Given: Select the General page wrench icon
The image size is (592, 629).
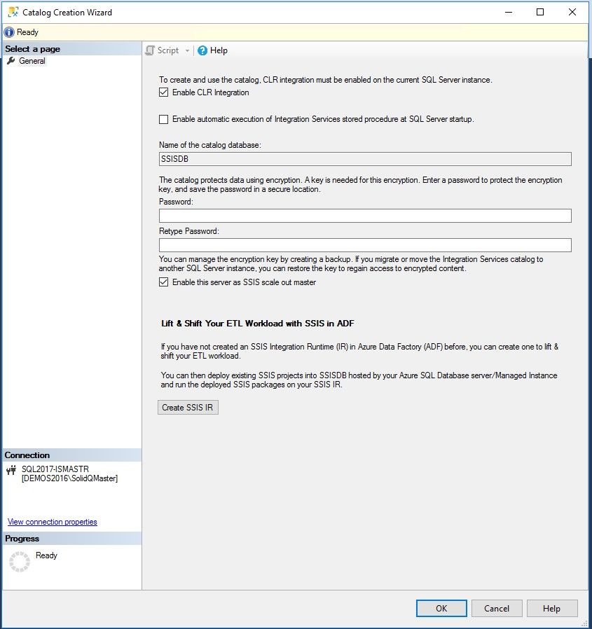Looking at the screenshot, I should pos(11,61).
